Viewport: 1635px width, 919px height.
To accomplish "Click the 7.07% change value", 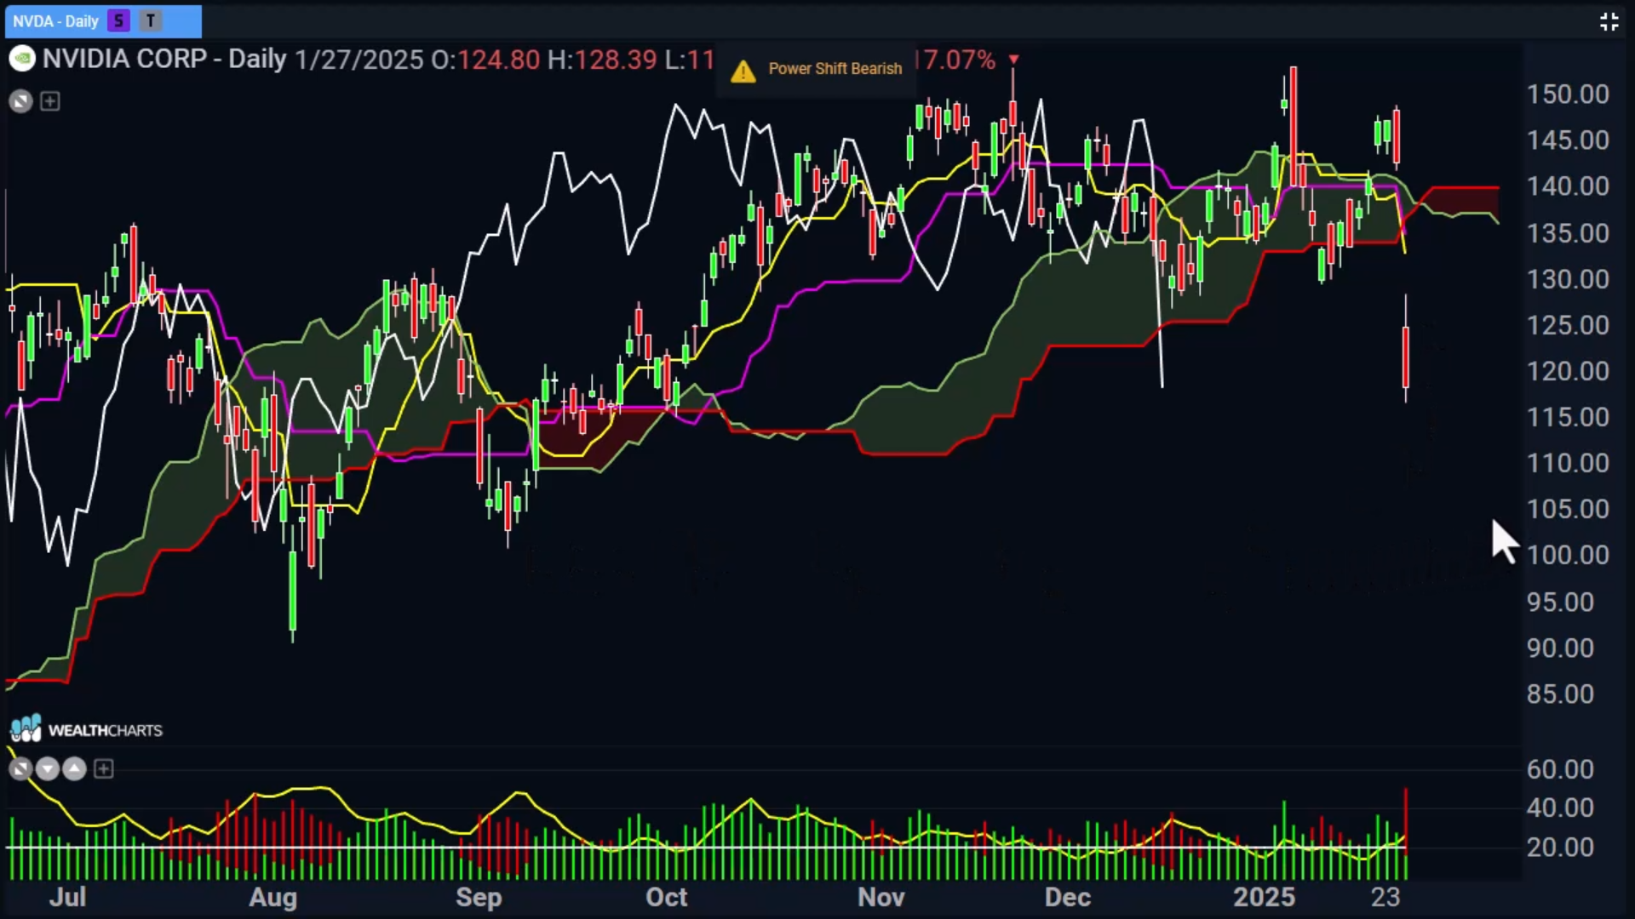I will point(957,60).
